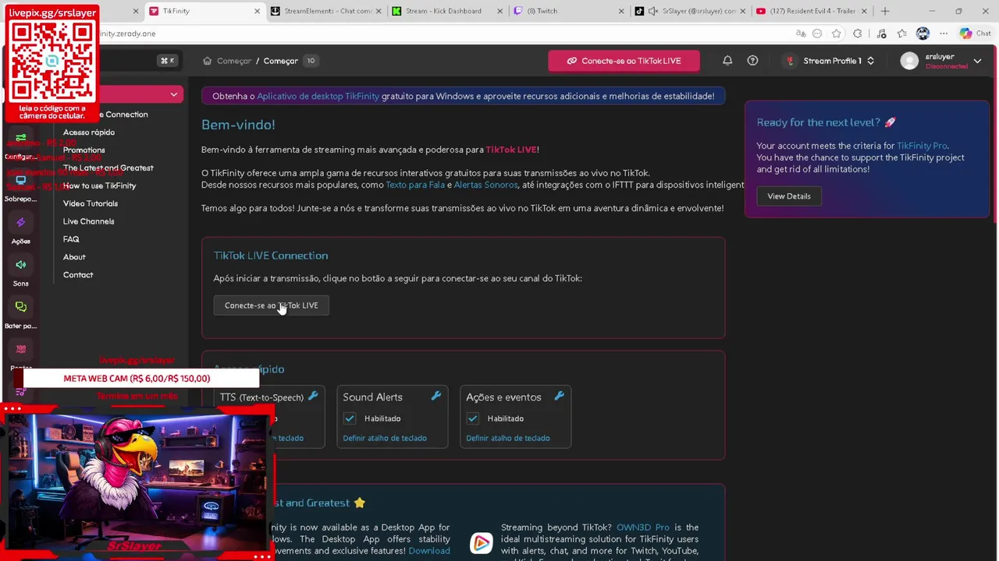This screenshot has width=999, height=561.
Task: Open the browser extensions puzzle icon
Action: 858,34
